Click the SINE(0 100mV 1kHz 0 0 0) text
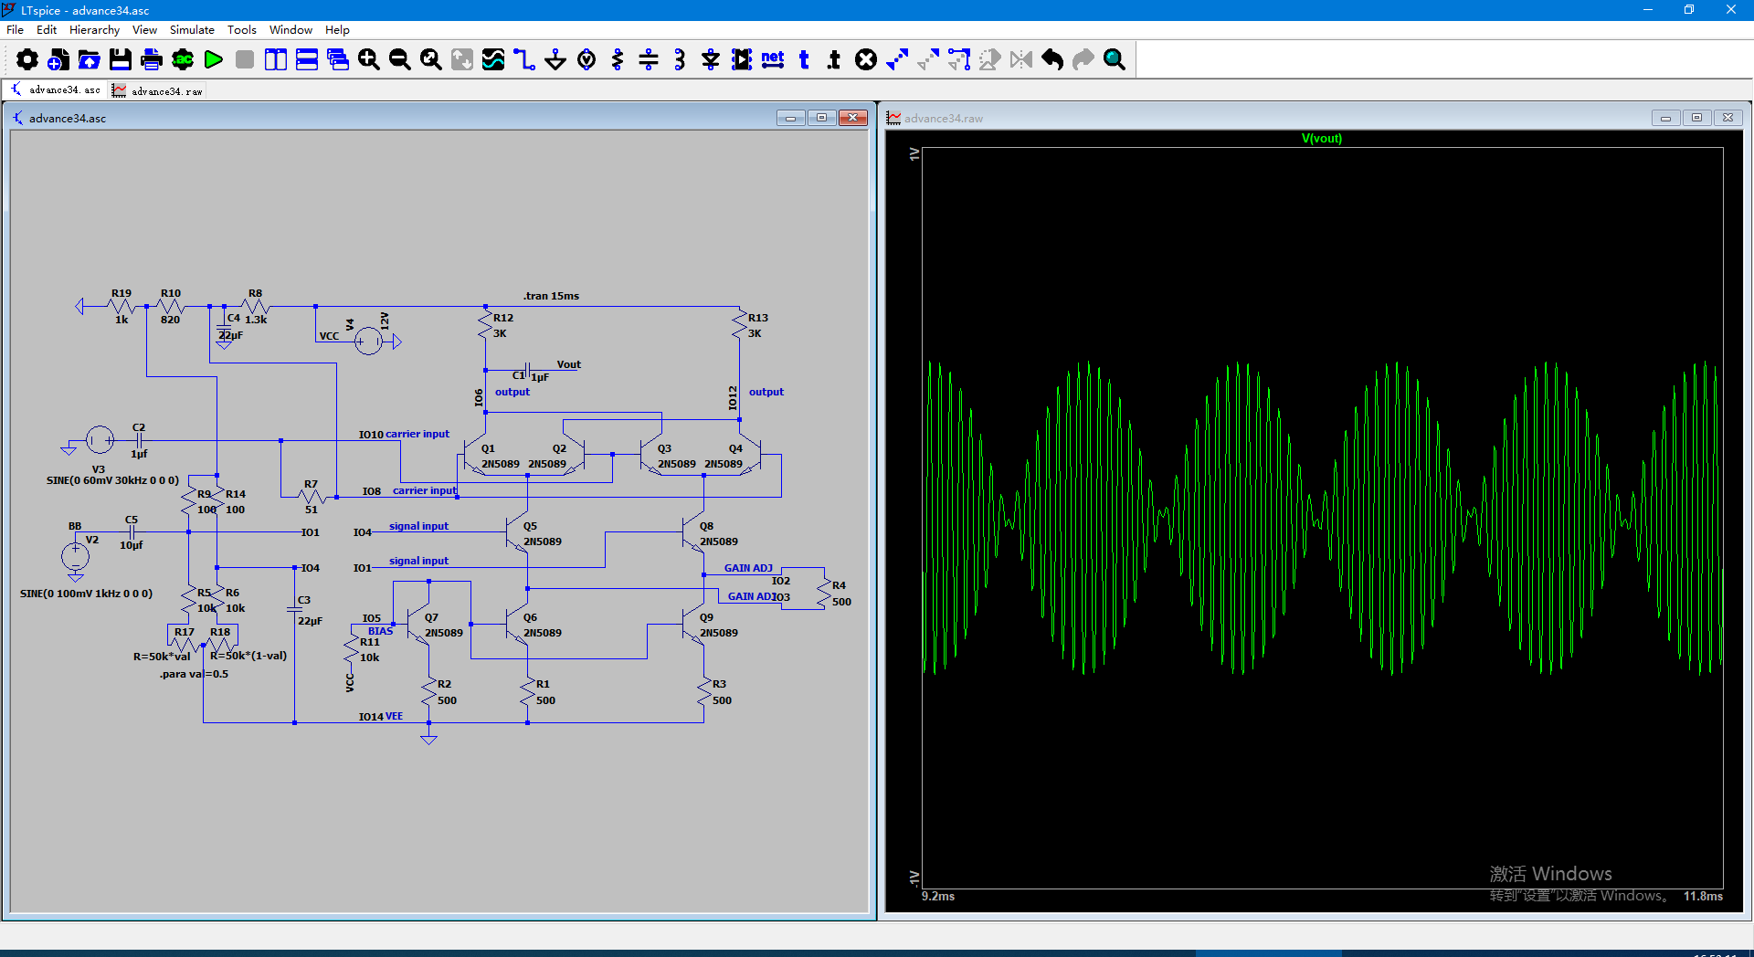Image resolution: width=1754 pixels, height=957 pixels. coord(86,594)
